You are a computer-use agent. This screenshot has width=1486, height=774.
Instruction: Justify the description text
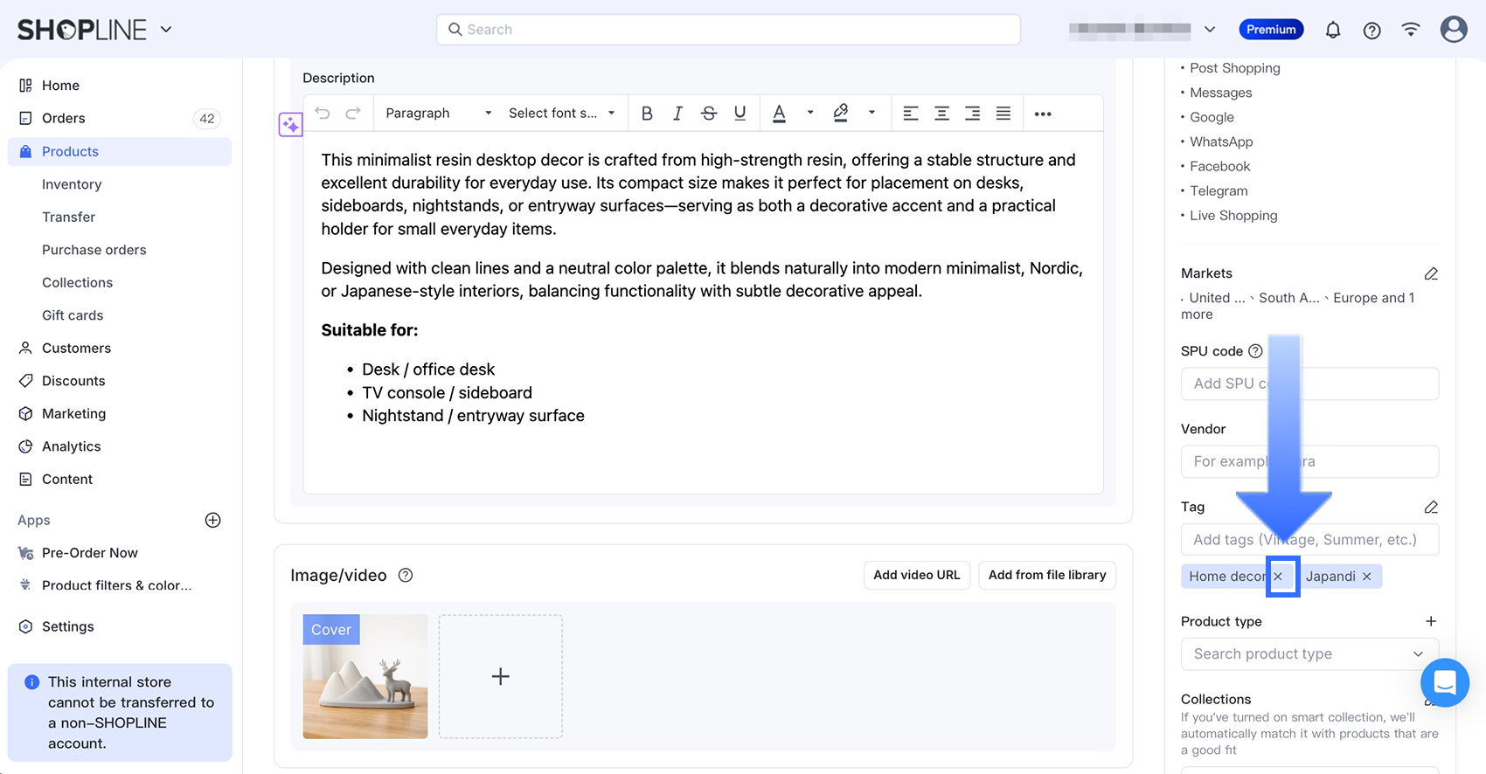pyautogui.click(x=1003, y=114)
